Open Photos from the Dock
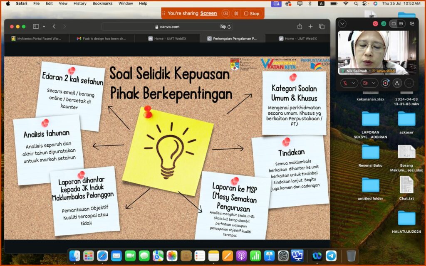This screenshot has width=426, height=266. (x=172, y=256)
